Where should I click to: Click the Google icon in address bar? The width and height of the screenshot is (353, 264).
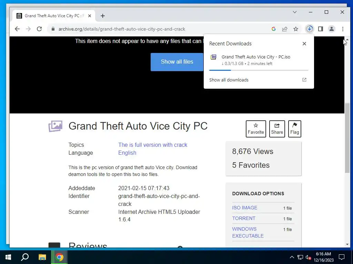point(273,29)
